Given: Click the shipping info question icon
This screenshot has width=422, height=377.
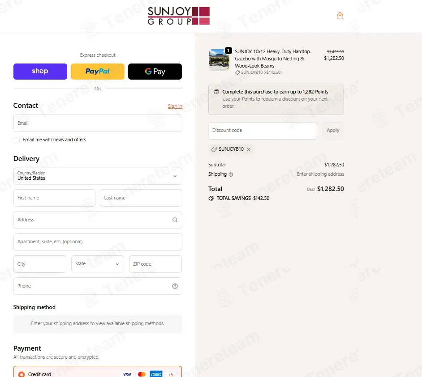Looking at the screenshot, I should coord(231,174).
